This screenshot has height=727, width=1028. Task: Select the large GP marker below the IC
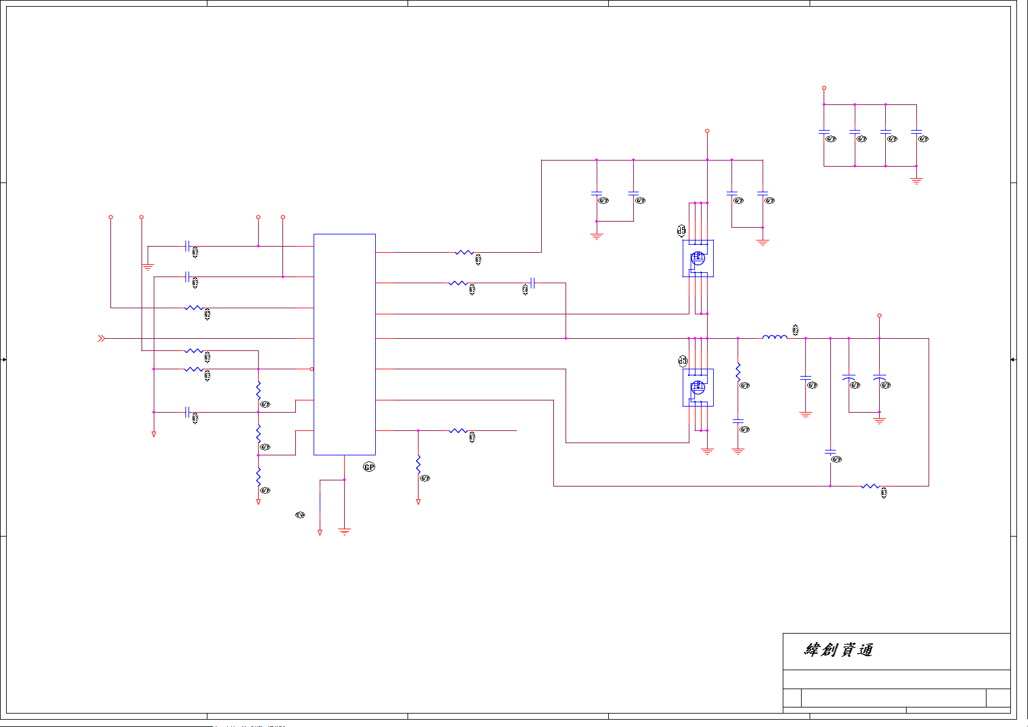tap(369, 467)
